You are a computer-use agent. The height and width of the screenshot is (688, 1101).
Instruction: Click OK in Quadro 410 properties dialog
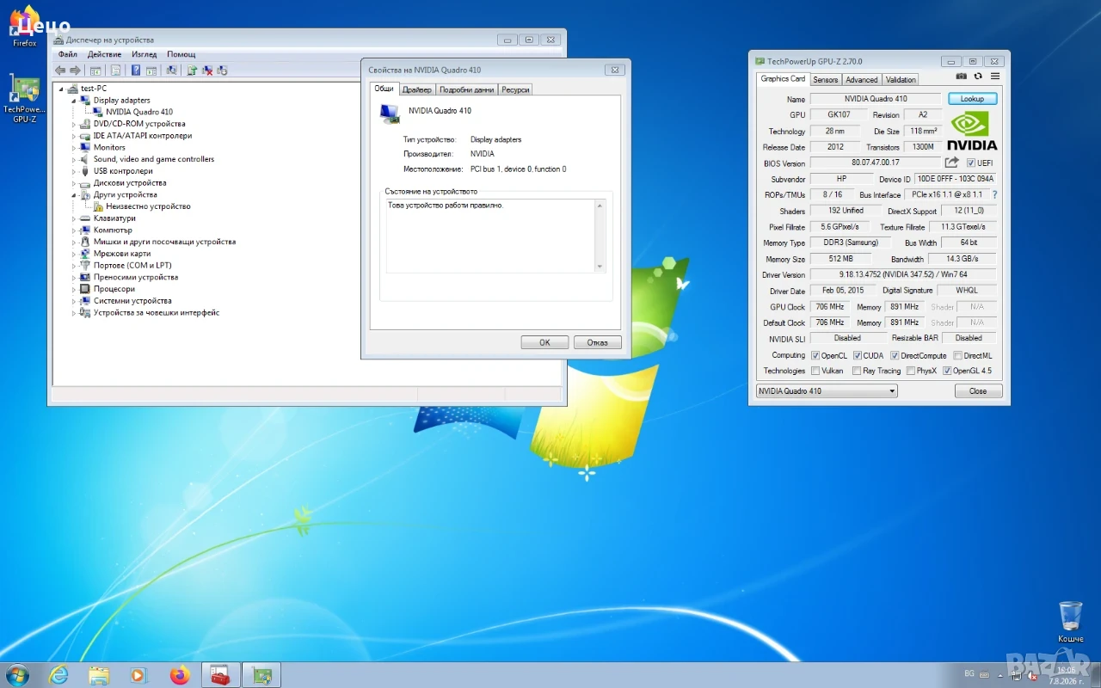click(544, 342)
